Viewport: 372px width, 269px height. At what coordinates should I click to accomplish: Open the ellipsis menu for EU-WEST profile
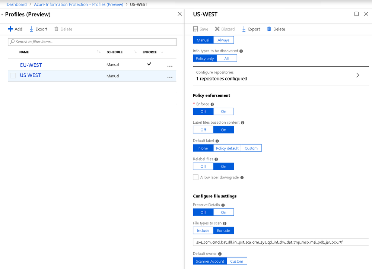click(x=170, y=66)
